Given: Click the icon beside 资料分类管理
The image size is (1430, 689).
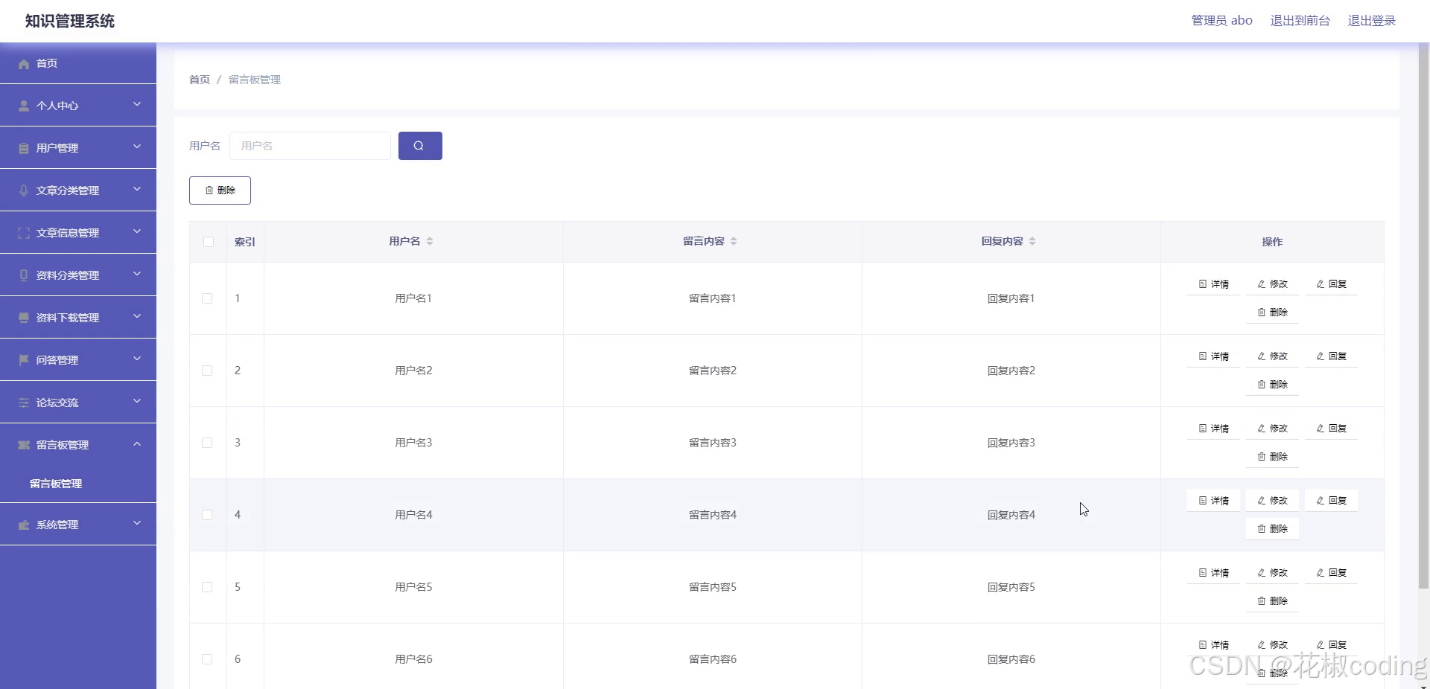Looking at the screenshot, I should tap(24, 275).
